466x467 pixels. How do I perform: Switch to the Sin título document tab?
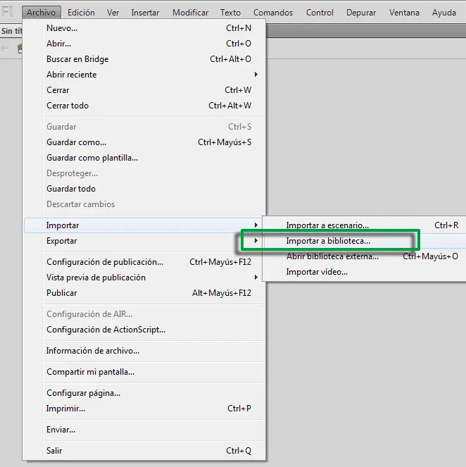click(x=11, y=31)
